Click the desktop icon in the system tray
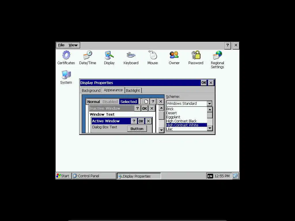 click(x=235, y=176)
